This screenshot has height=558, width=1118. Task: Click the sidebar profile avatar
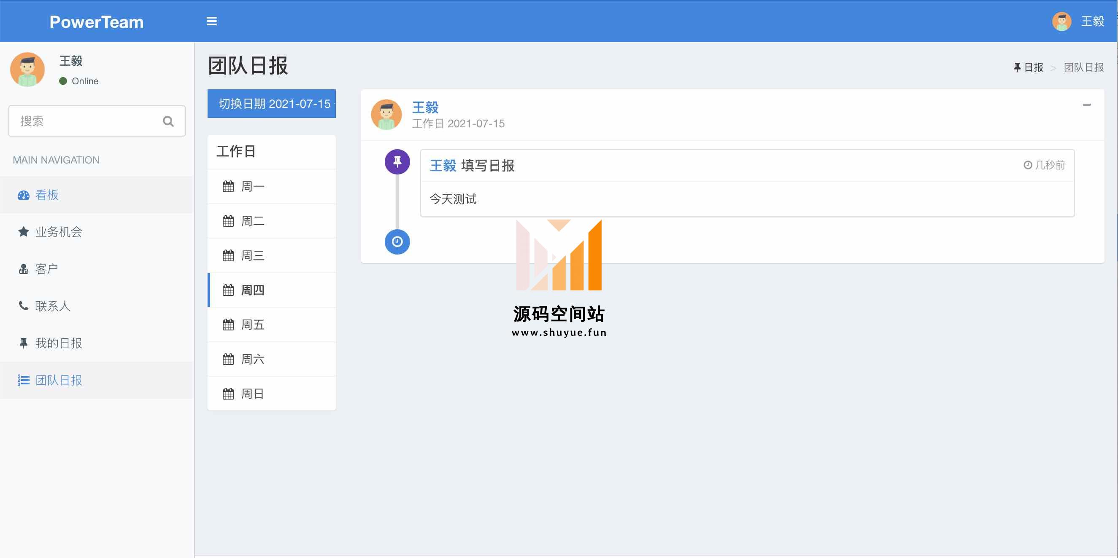point(27,70)
